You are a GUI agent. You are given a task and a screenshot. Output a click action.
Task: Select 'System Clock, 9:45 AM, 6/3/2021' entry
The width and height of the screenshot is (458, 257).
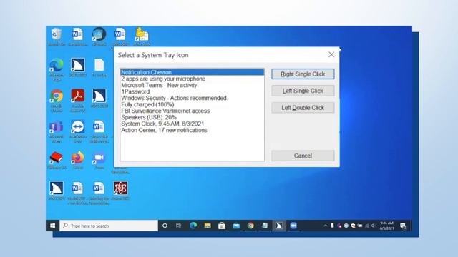click(193, 124)
